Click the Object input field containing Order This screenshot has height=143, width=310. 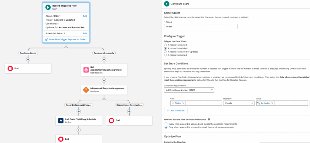200,26
